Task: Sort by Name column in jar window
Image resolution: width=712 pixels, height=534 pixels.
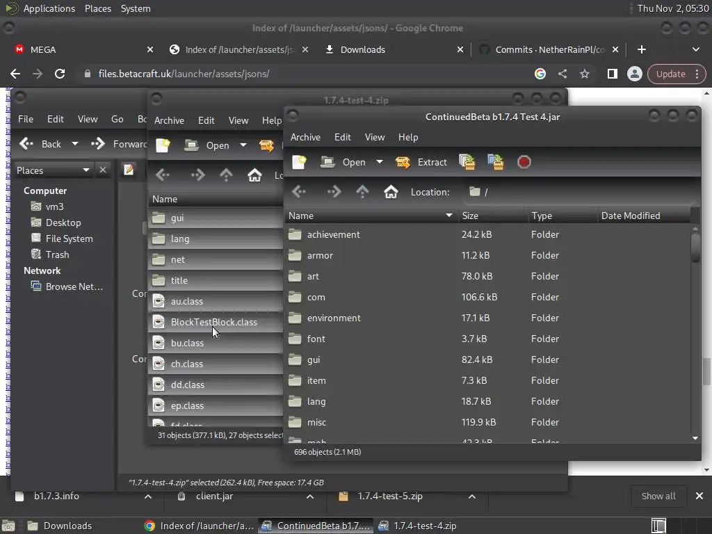Action: pos(371,216)
